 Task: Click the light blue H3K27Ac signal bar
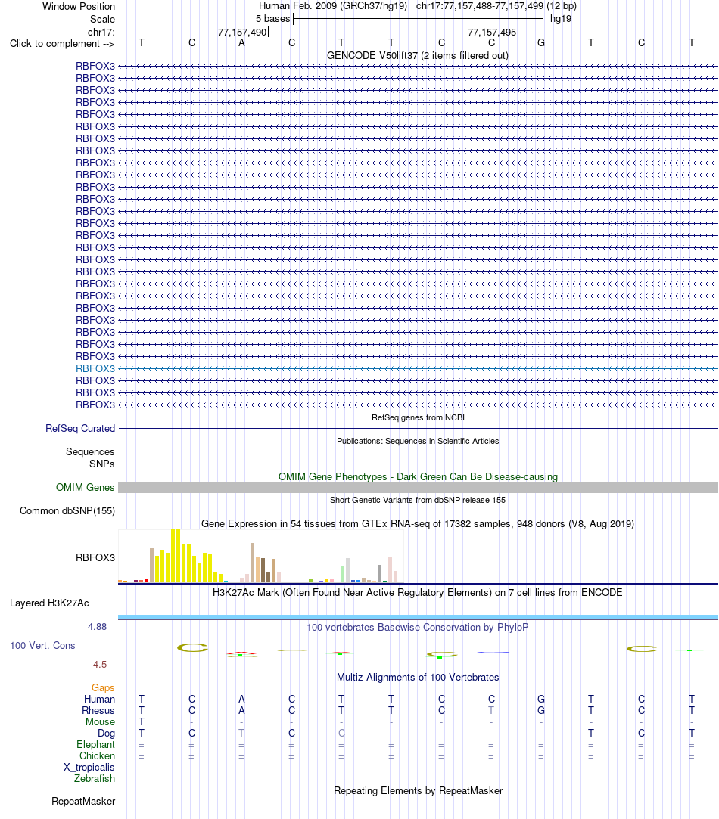click(418, 617)
